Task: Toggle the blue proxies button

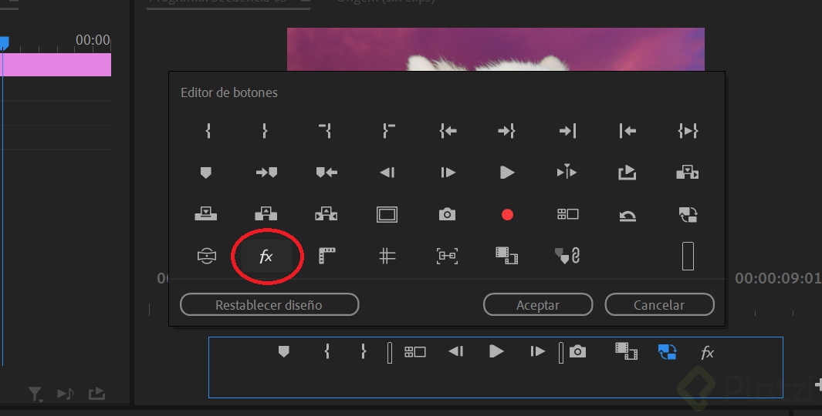Action: 667,352
